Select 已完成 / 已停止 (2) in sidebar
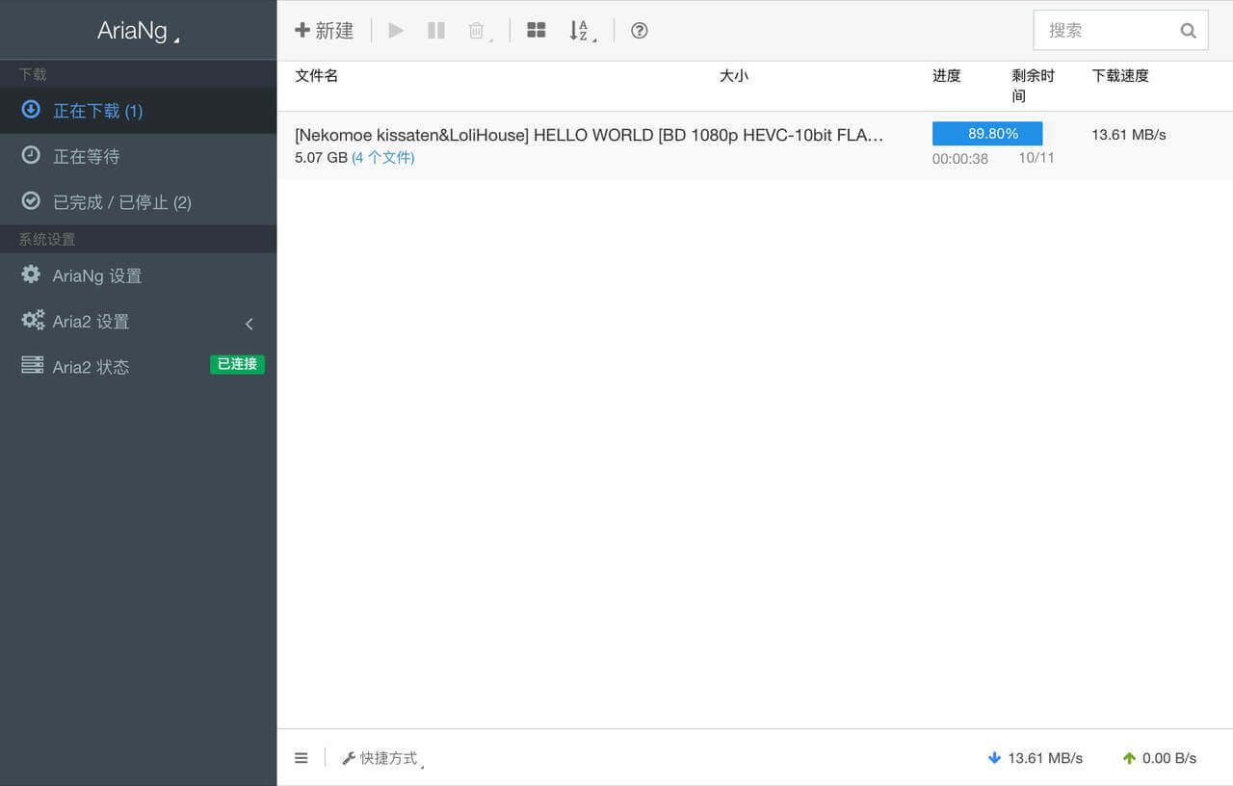 138,202
